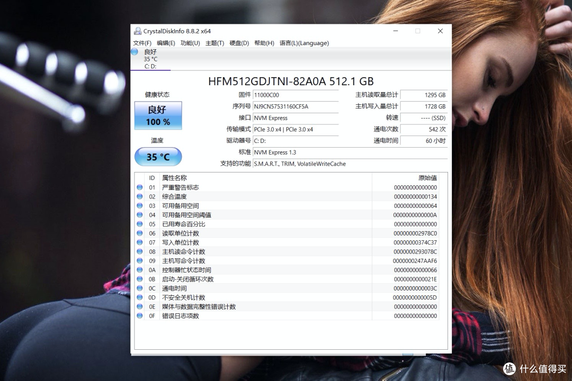Click raw value 000000293078C
The height and width of the screenshot is (381, 572).
[415, 251]
